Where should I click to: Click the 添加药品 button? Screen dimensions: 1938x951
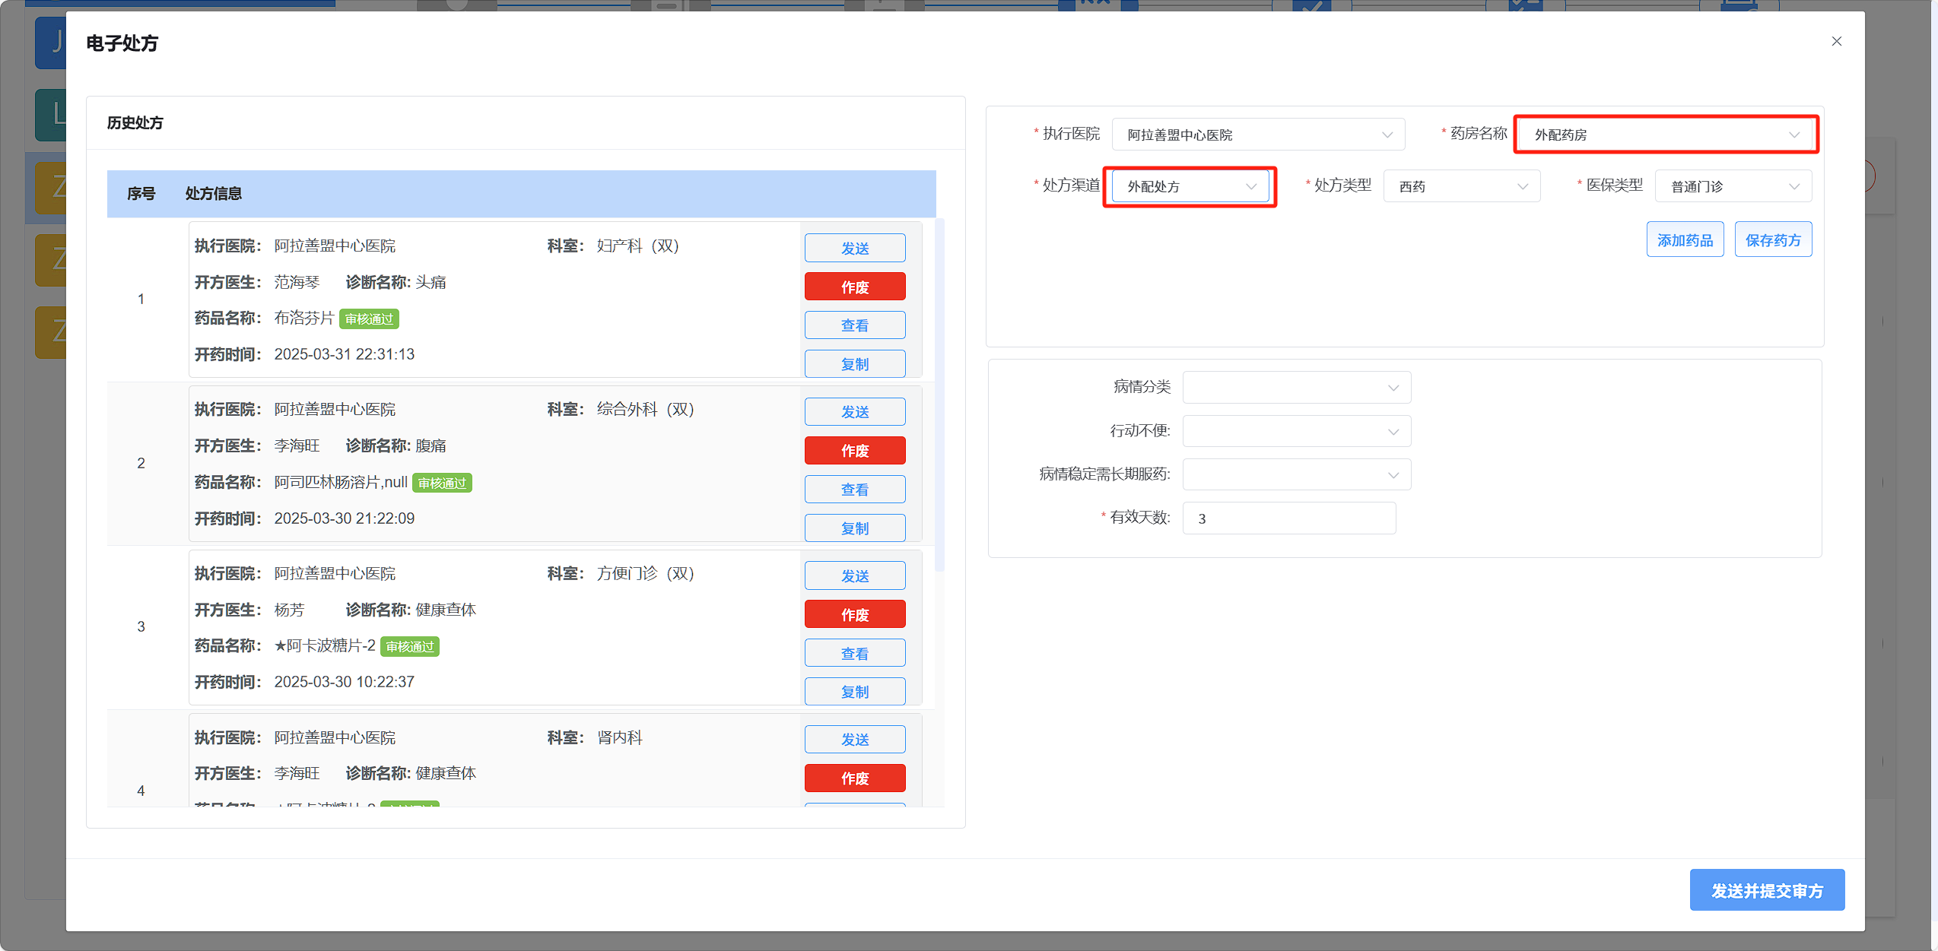point(1685,240)
